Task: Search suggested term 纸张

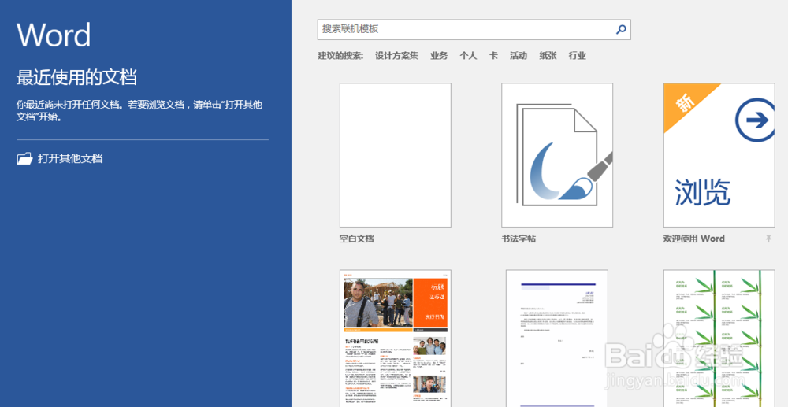Action: point(548,56)
